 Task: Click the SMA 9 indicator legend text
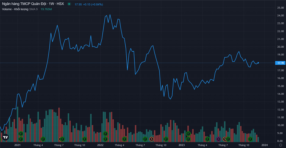pos(33,9)
